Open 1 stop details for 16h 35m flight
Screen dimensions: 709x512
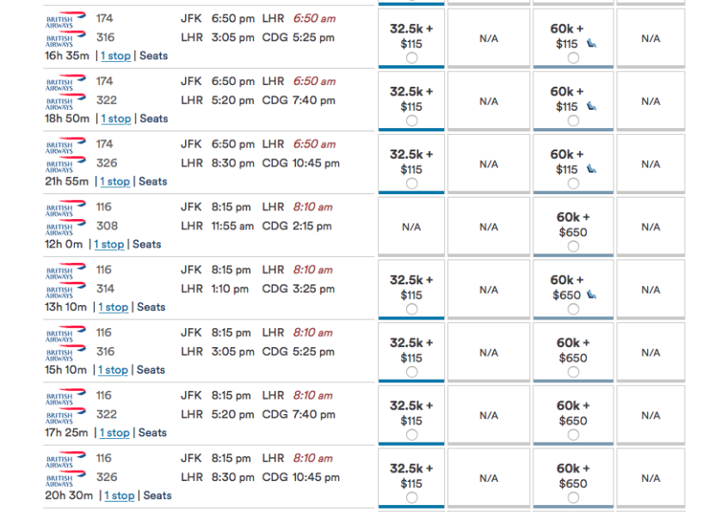(116, 56)
